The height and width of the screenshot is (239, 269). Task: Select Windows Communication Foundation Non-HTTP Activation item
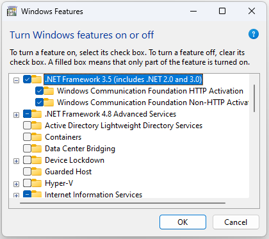click(152, 103)
